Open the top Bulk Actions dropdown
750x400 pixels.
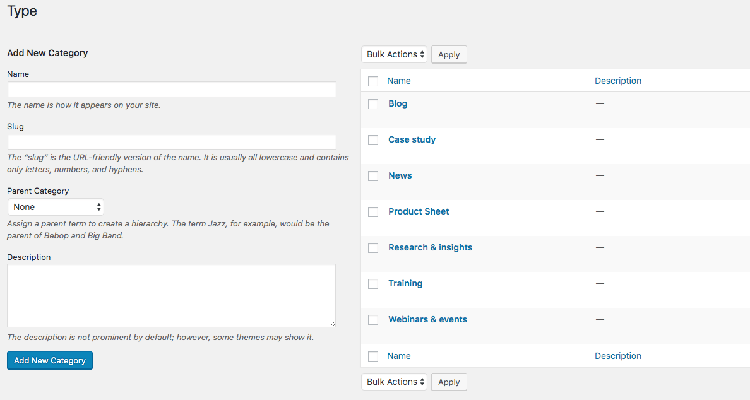[394, 54]
